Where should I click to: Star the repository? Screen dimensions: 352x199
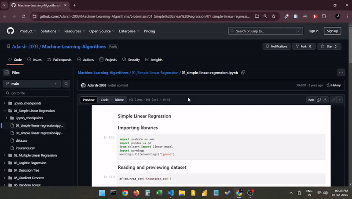(x=329, y=46)
